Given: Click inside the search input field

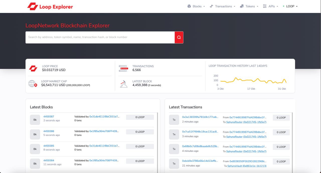Looking at the screenshot, I should [100, 37].
